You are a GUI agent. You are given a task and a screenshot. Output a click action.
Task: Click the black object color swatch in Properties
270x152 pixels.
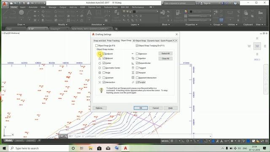[x=191, y=11]
